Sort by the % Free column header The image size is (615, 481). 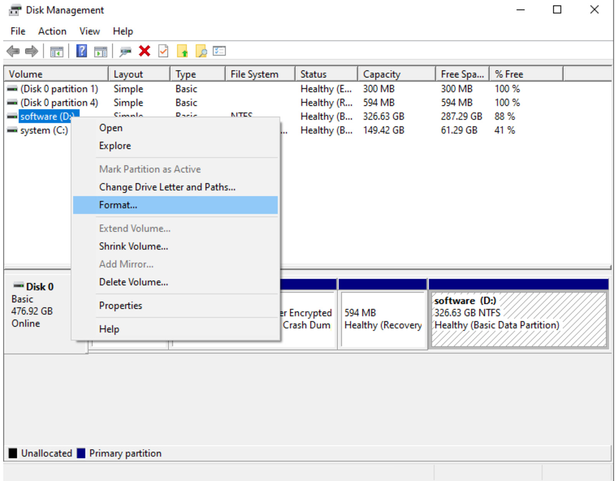pyautogui.click(x=526, y=74)
